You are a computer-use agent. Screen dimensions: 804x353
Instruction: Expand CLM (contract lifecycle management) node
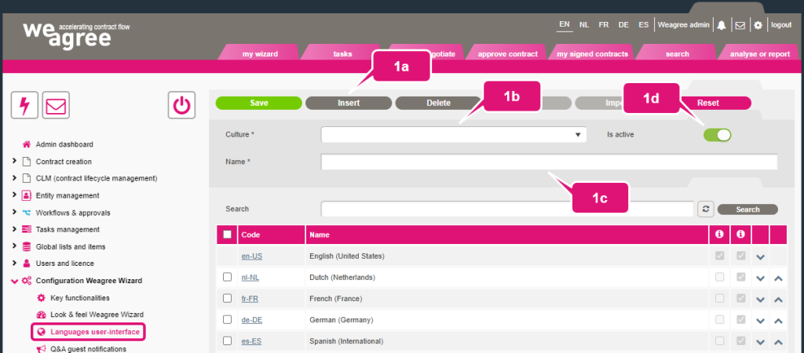coord(14,178)
